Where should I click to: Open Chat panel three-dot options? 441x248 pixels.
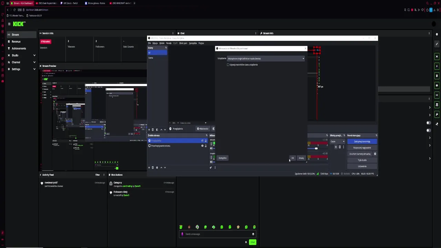point(256,33)
